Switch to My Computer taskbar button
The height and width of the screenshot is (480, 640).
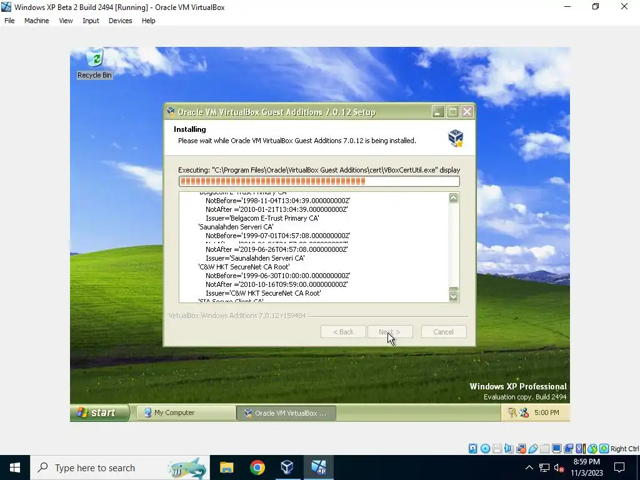click(x=186, y=412)
